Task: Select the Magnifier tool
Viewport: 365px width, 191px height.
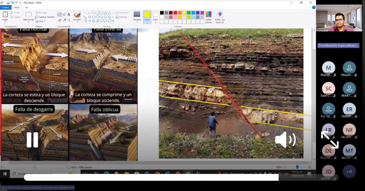Action: 69,20
